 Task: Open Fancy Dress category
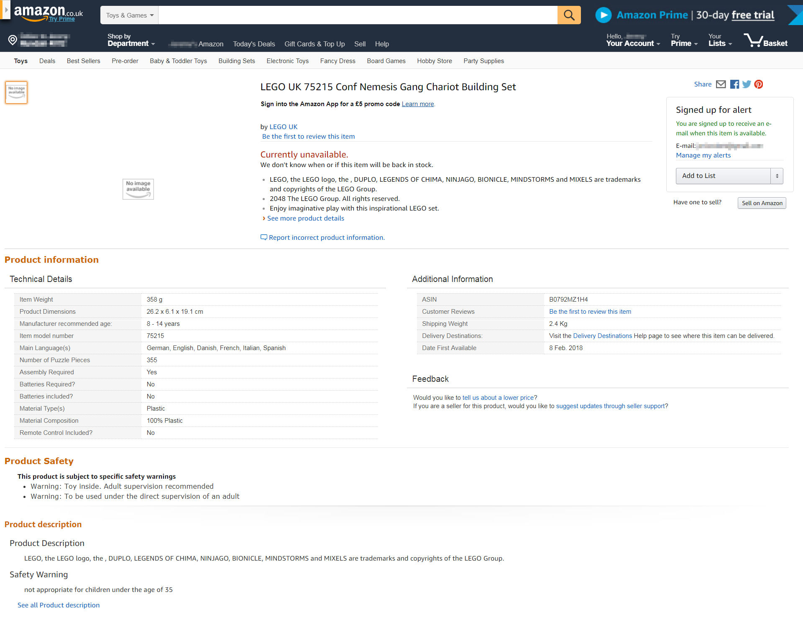point(338,61)
